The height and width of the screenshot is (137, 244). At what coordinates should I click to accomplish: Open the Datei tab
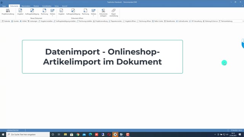click(x=4, y=6)
